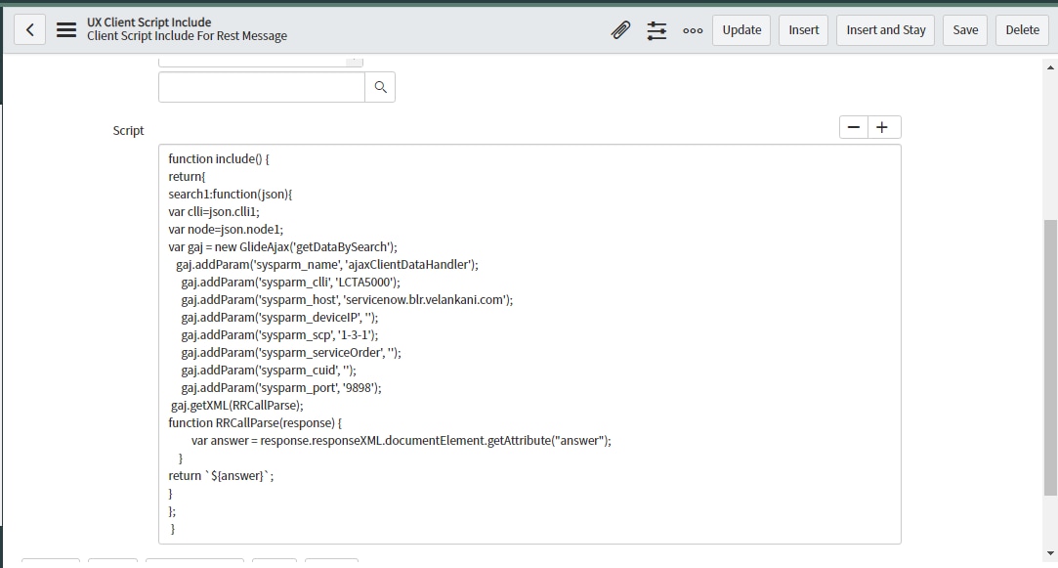Open the three-dot more options menu

tap(693, 30)
